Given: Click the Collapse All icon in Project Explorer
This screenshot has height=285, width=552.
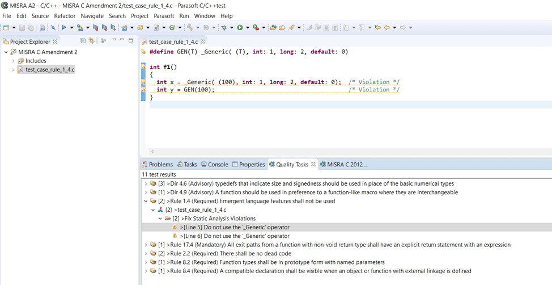Looking at the screenshot, I should pos(83,41).
